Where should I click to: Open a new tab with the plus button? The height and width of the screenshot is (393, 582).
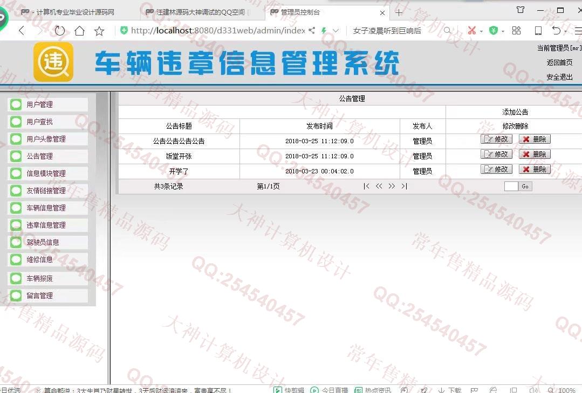[399, 12]
